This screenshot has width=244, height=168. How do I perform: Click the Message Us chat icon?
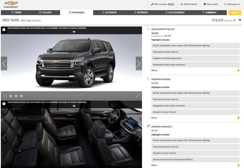226,4
